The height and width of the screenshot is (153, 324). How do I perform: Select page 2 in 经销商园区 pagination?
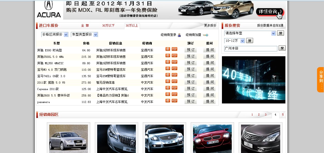pyautogui.click(x=259, y=115)
